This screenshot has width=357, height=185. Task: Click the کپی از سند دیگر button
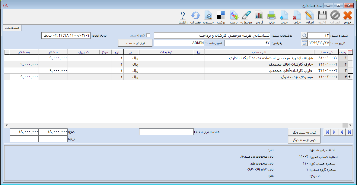tap(304, 140)
